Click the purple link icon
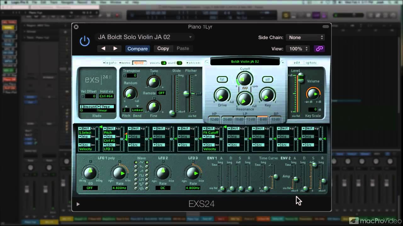The width and height of the screenshot is (403, 226). [x=319, y=49]
